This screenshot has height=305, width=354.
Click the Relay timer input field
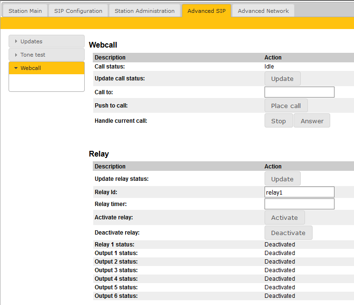point(299,204)
